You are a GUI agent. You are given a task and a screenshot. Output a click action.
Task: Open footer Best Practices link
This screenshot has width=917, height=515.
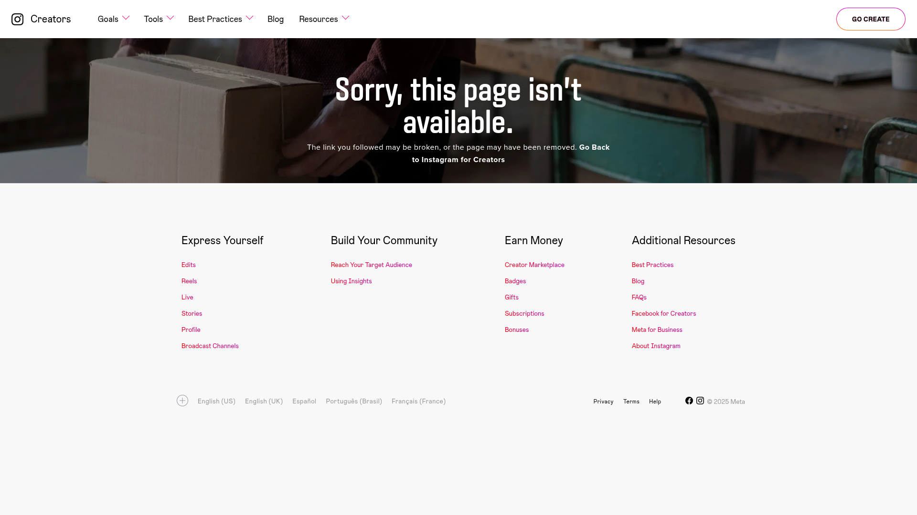click(x=652, y=265)
